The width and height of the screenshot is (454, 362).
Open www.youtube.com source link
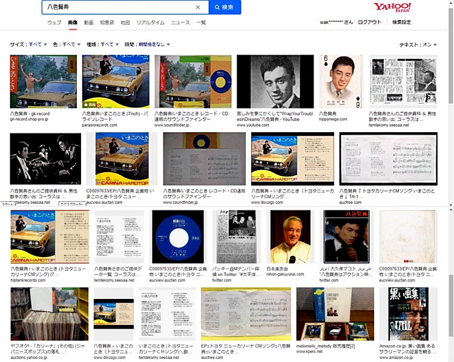253,125
